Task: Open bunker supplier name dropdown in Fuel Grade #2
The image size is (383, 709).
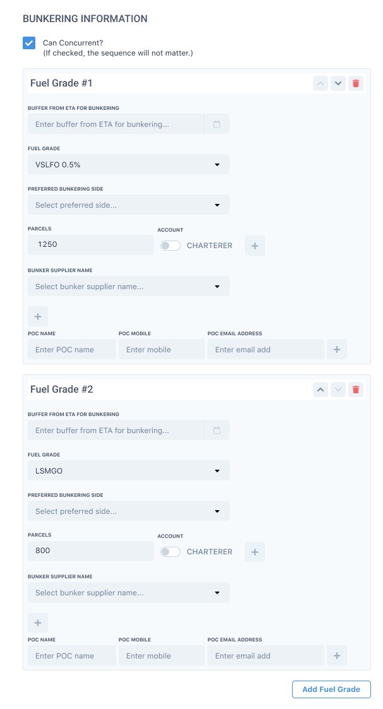Action: [x=129, y=593]
